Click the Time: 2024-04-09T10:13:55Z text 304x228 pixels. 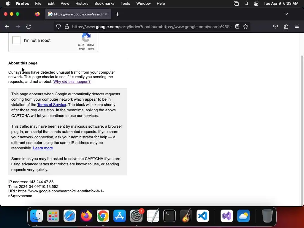pos(33,186)
